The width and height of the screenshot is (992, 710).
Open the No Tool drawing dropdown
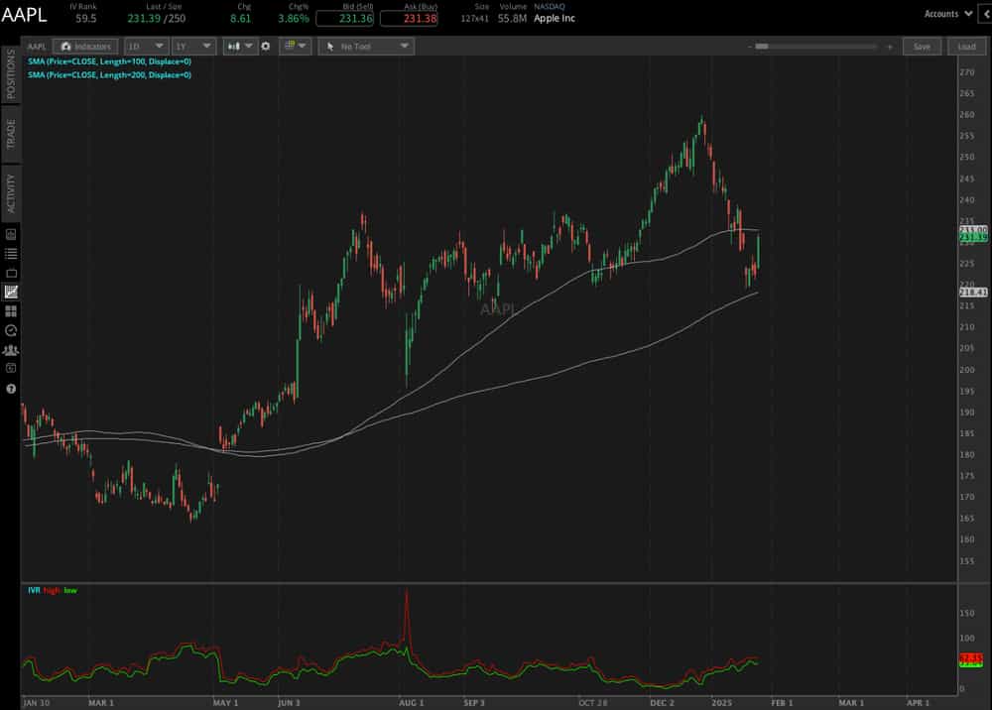(x=365, y=46)
